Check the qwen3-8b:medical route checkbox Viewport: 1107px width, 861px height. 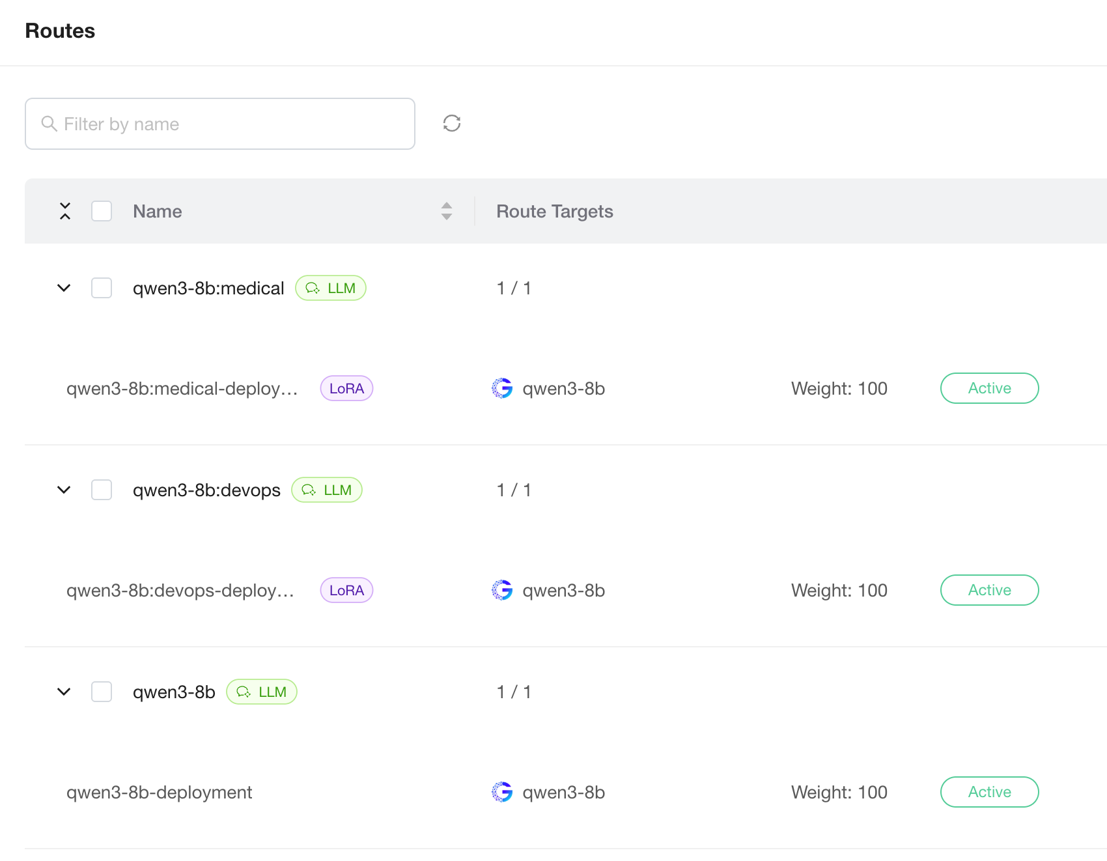[102, 288]
